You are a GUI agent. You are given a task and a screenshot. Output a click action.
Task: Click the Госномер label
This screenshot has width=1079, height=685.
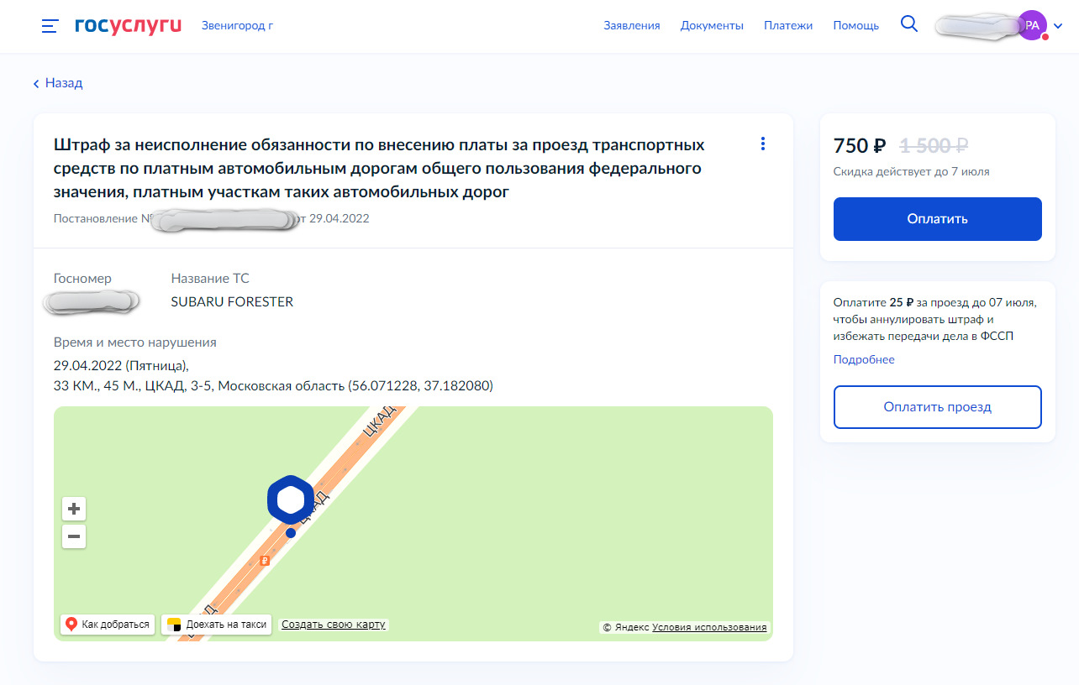82,278
